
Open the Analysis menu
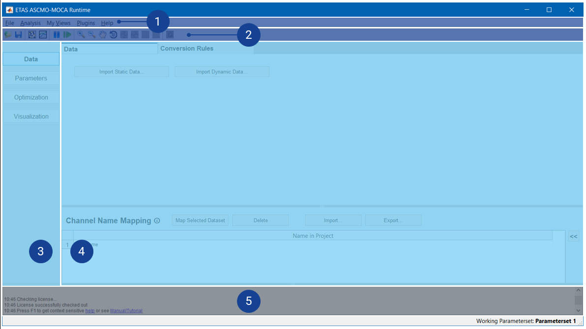[x=30, y=23]
